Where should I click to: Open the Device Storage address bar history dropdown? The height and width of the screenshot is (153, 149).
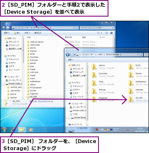click(138, 55)
